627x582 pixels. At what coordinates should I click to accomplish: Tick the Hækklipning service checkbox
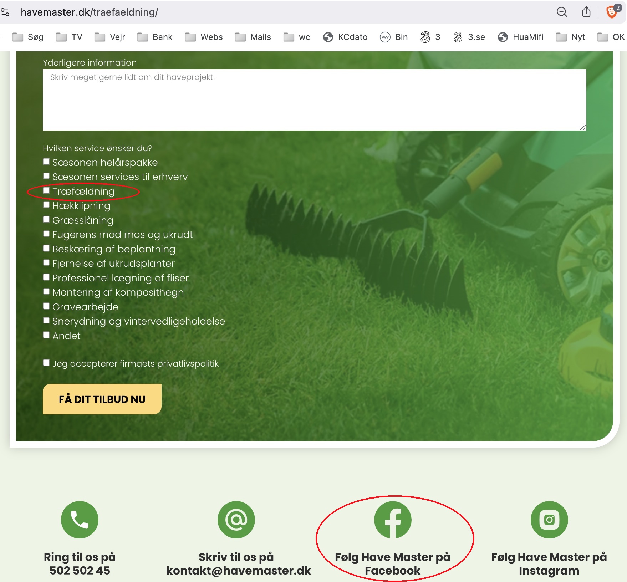(x=46, y=205)
